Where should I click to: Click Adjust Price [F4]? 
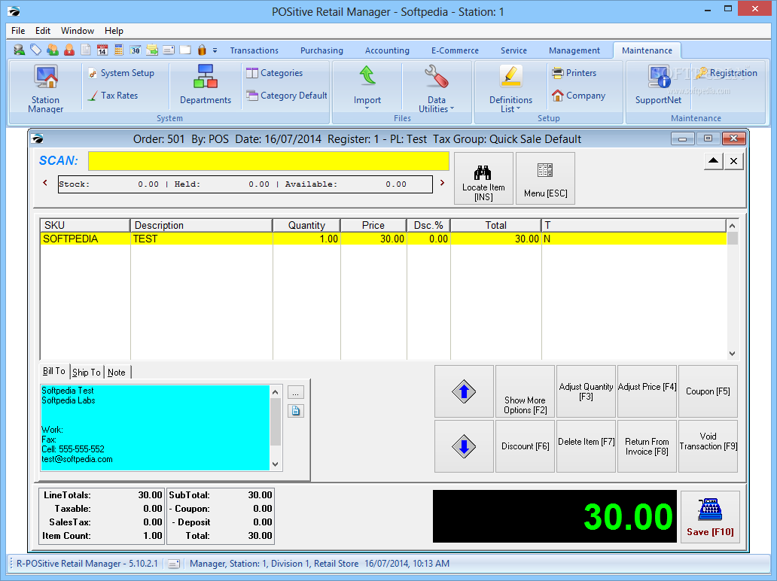click(x=647, y=391)
